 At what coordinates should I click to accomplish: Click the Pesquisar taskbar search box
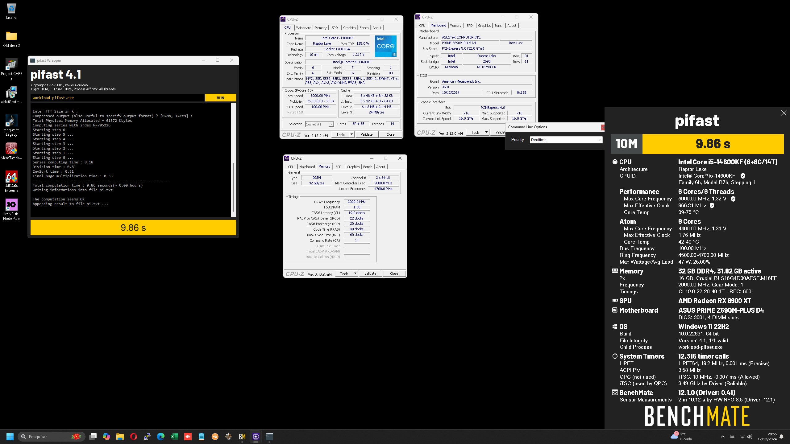click(x=51, y=437)
